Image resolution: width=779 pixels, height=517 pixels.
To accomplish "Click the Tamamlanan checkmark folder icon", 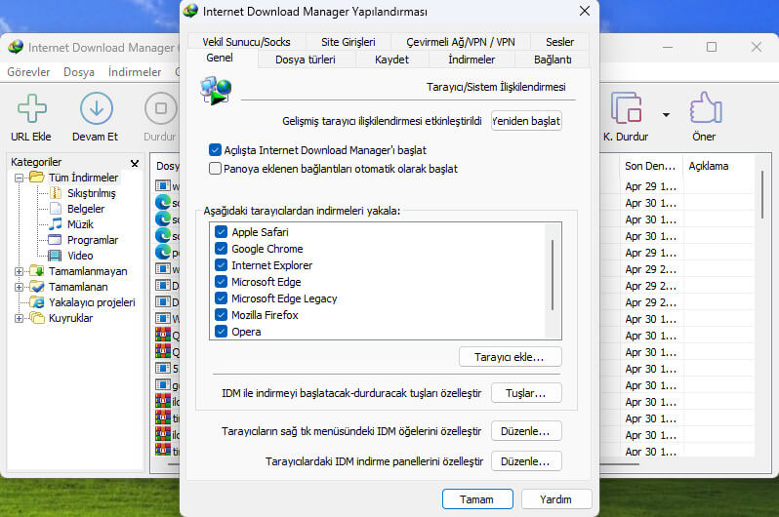I will (37, 287).
